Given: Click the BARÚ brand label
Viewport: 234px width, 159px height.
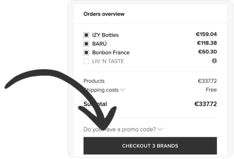Looking at the screenshot, I should tap(100, 44).
